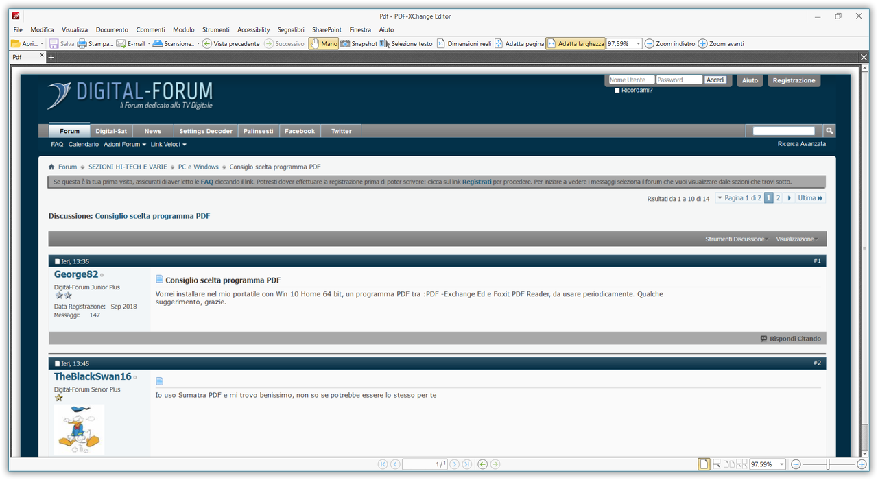Go to next page in status bar
This screenshot has width=878, height=480.
coord(454,464)
